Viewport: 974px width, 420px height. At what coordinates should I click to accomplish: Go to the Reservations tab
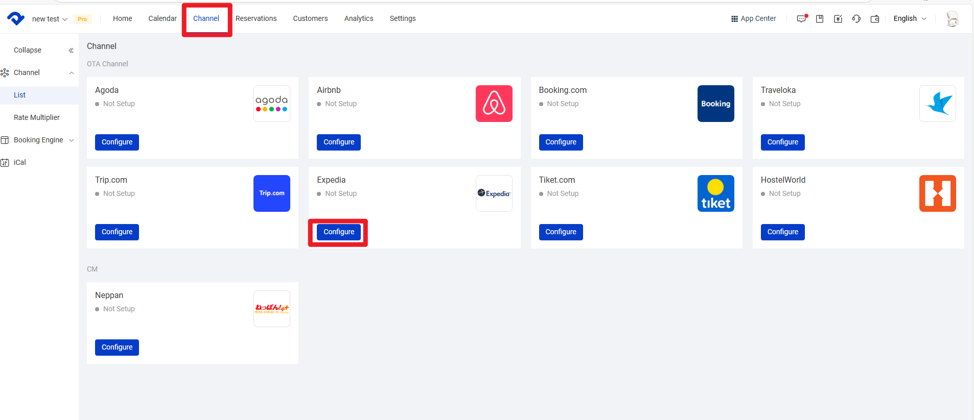(x=256, y=18)
